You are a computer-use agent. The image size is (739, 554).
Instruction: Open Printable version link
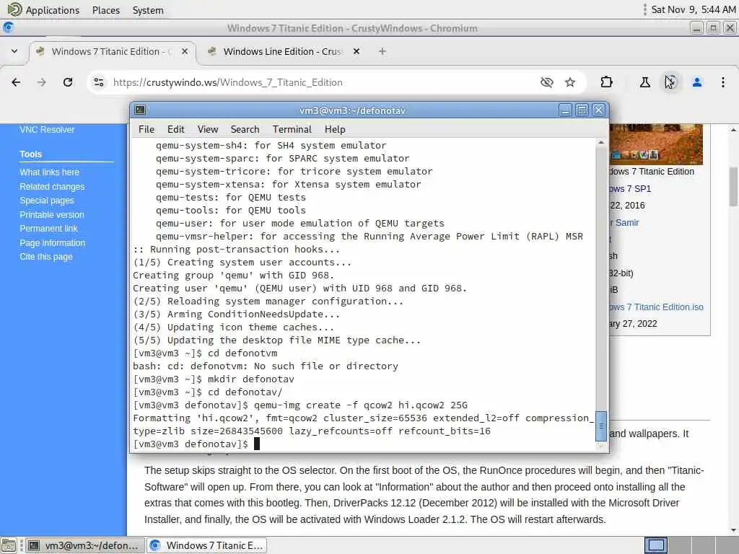point(52,215)
